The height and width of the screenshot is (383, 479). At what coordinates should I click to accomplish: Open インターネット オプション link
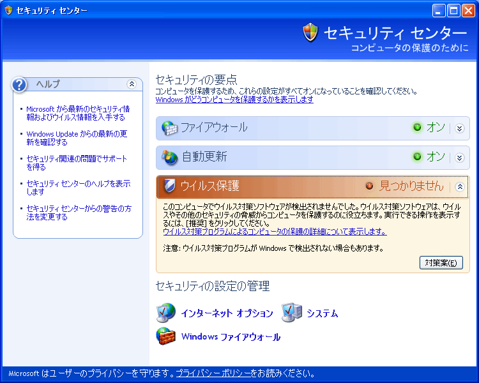coord(227,313)
